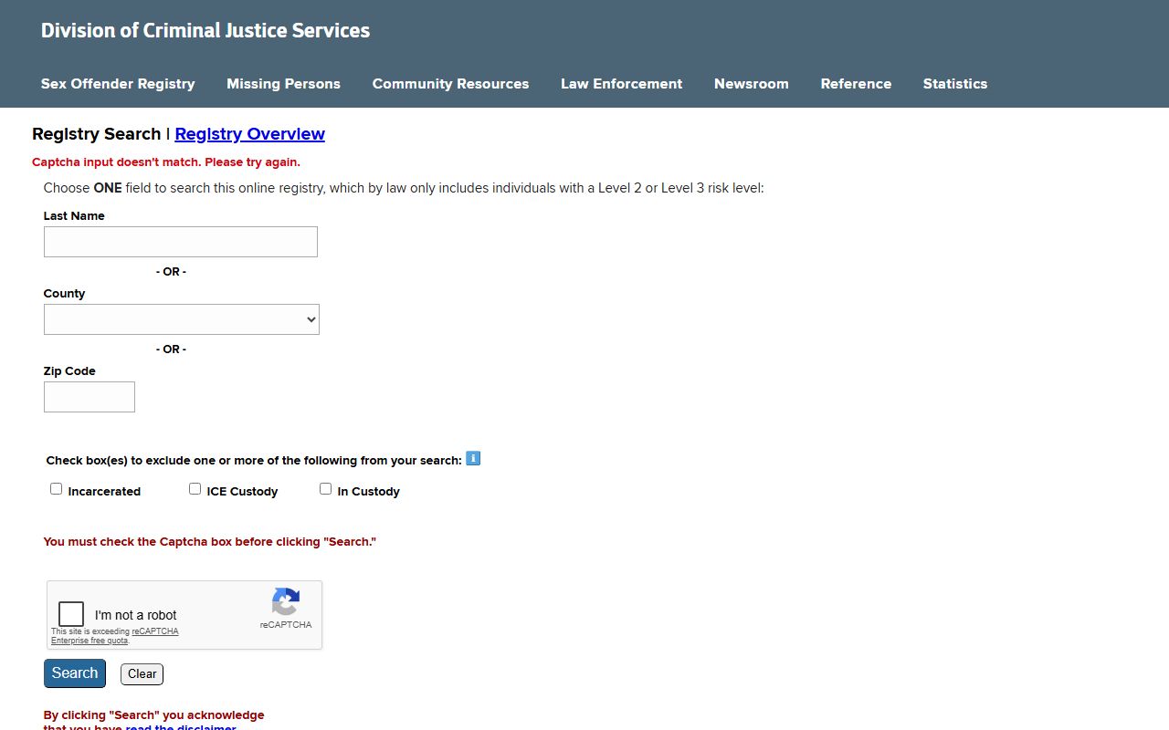Open the reCAPTCHA Enterprise free quota link
The width and height of the screenshot is (1169, 730).
[x=114, y=636]
